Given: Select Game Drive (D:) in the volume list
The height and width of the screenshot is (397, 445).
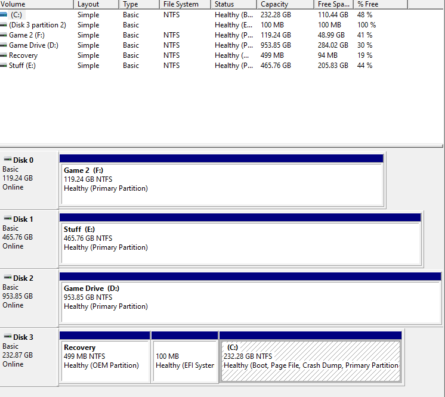Looking at the screenshot, I should [33, 45].
